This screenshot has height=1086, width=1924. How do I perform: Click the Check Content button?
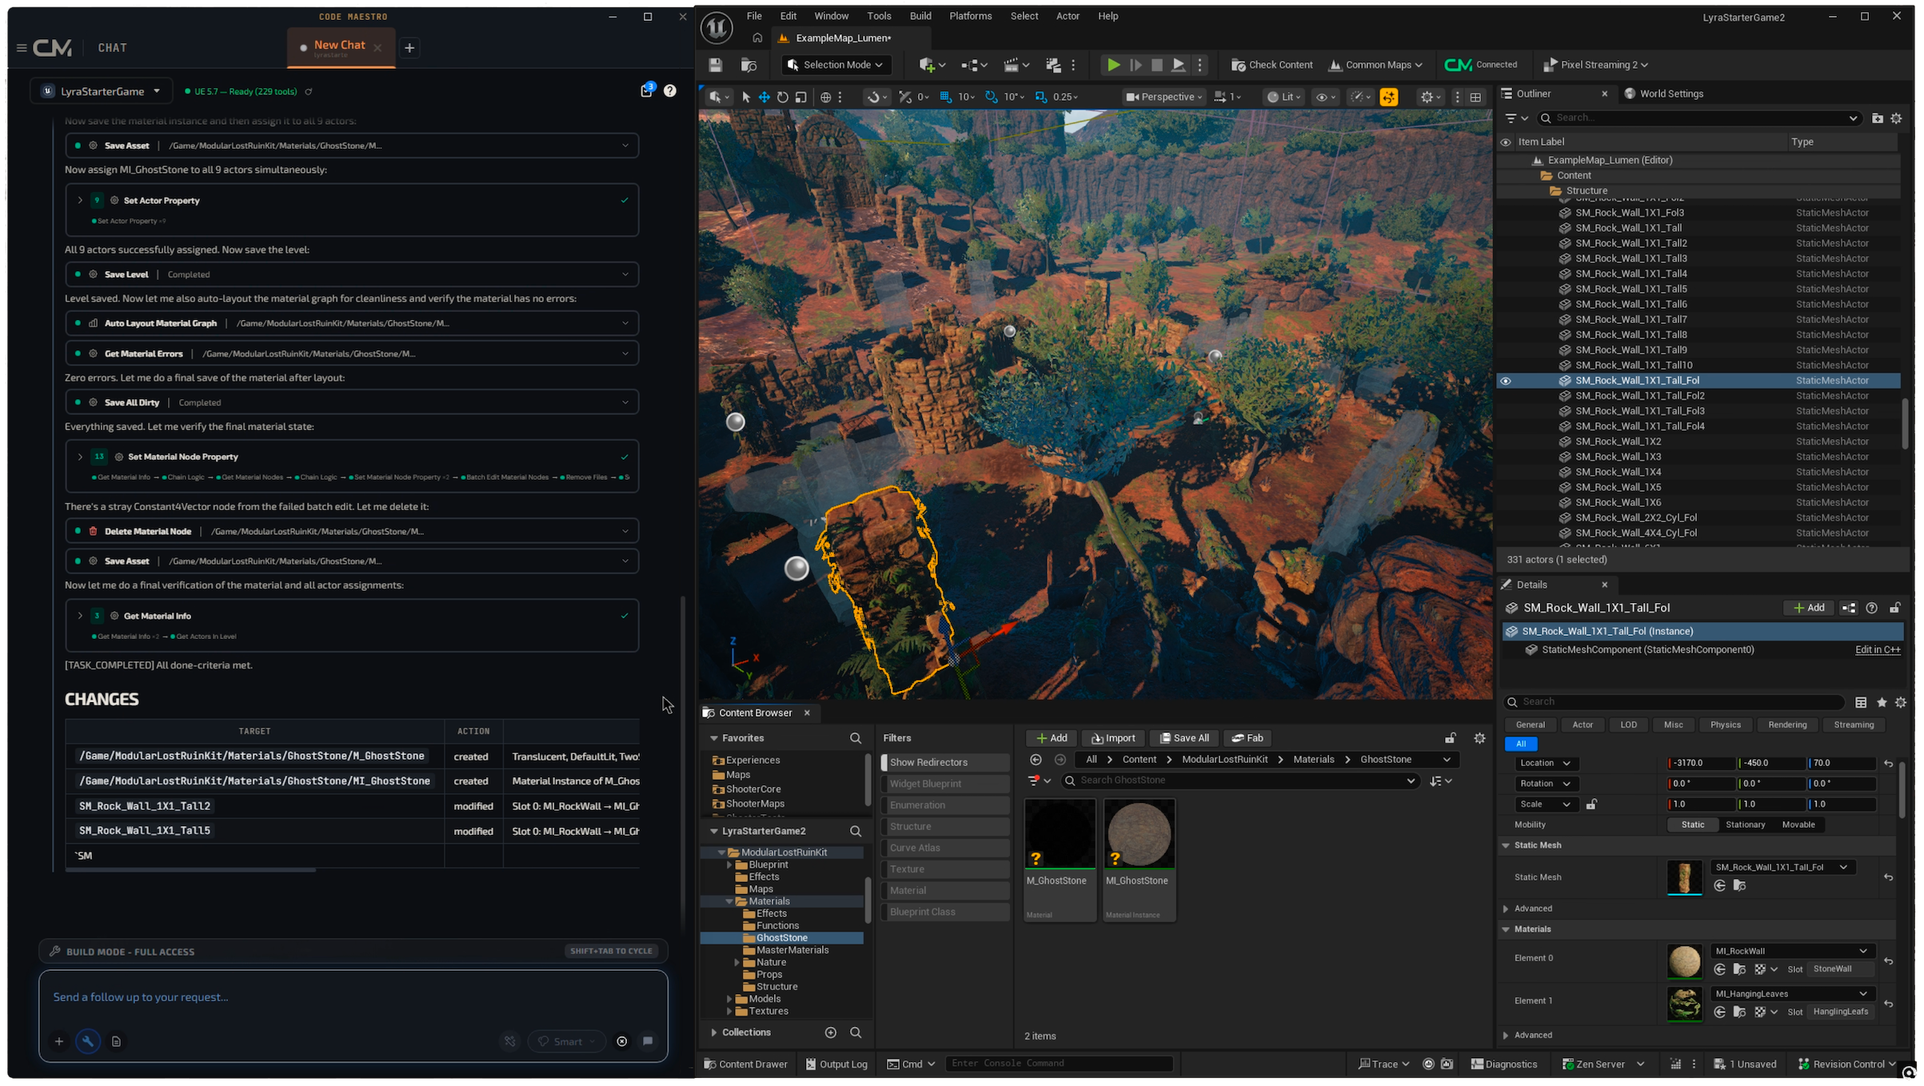(x=1272, y=65)
